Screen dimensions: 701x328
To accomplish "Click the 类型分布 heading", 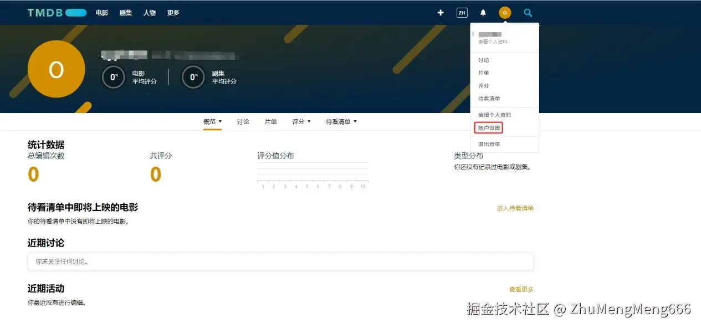I will [468, 156].
